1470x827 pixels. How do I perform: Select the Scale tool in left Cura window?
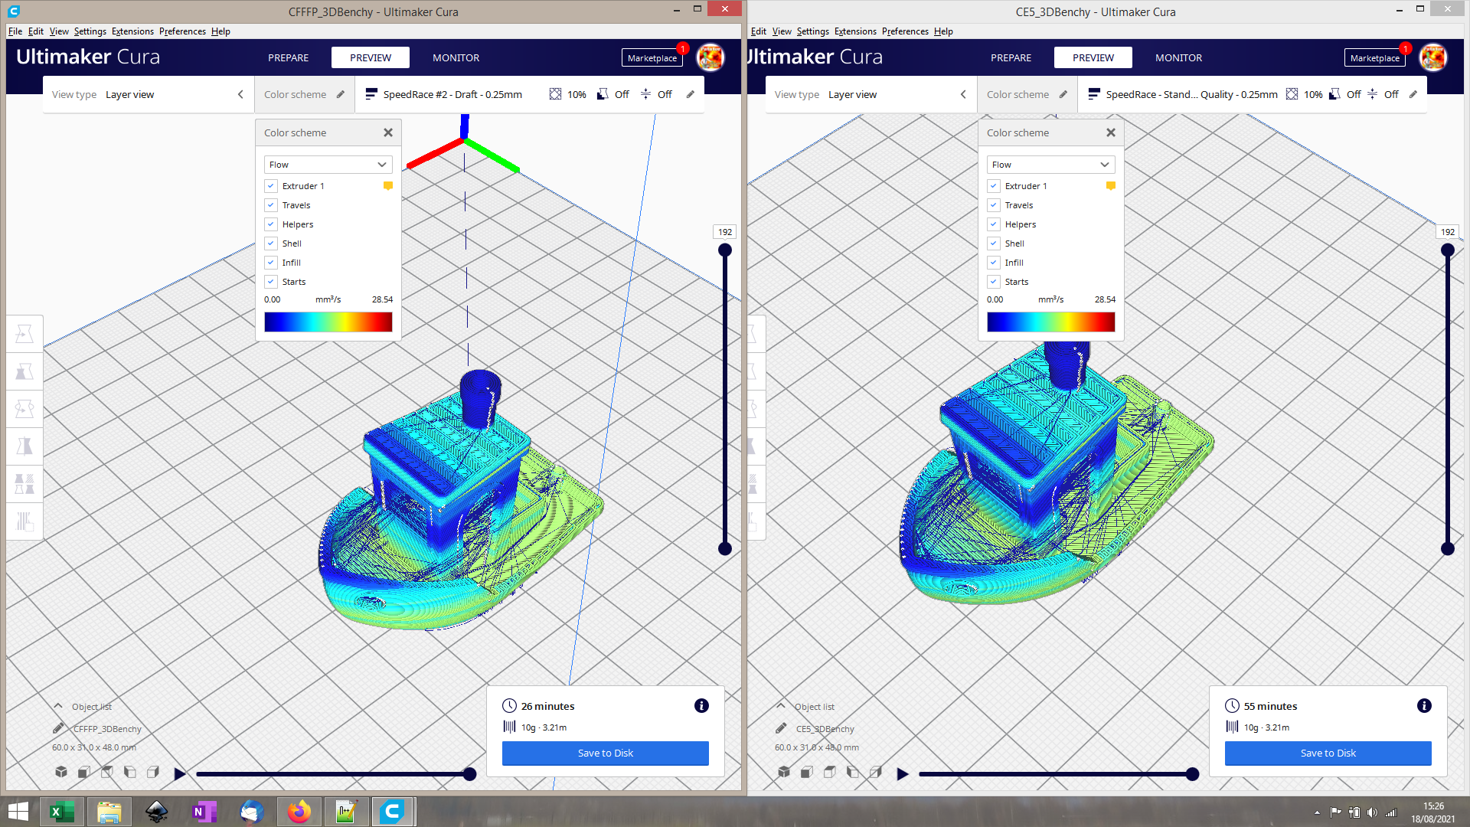click(x=24, y=371)
